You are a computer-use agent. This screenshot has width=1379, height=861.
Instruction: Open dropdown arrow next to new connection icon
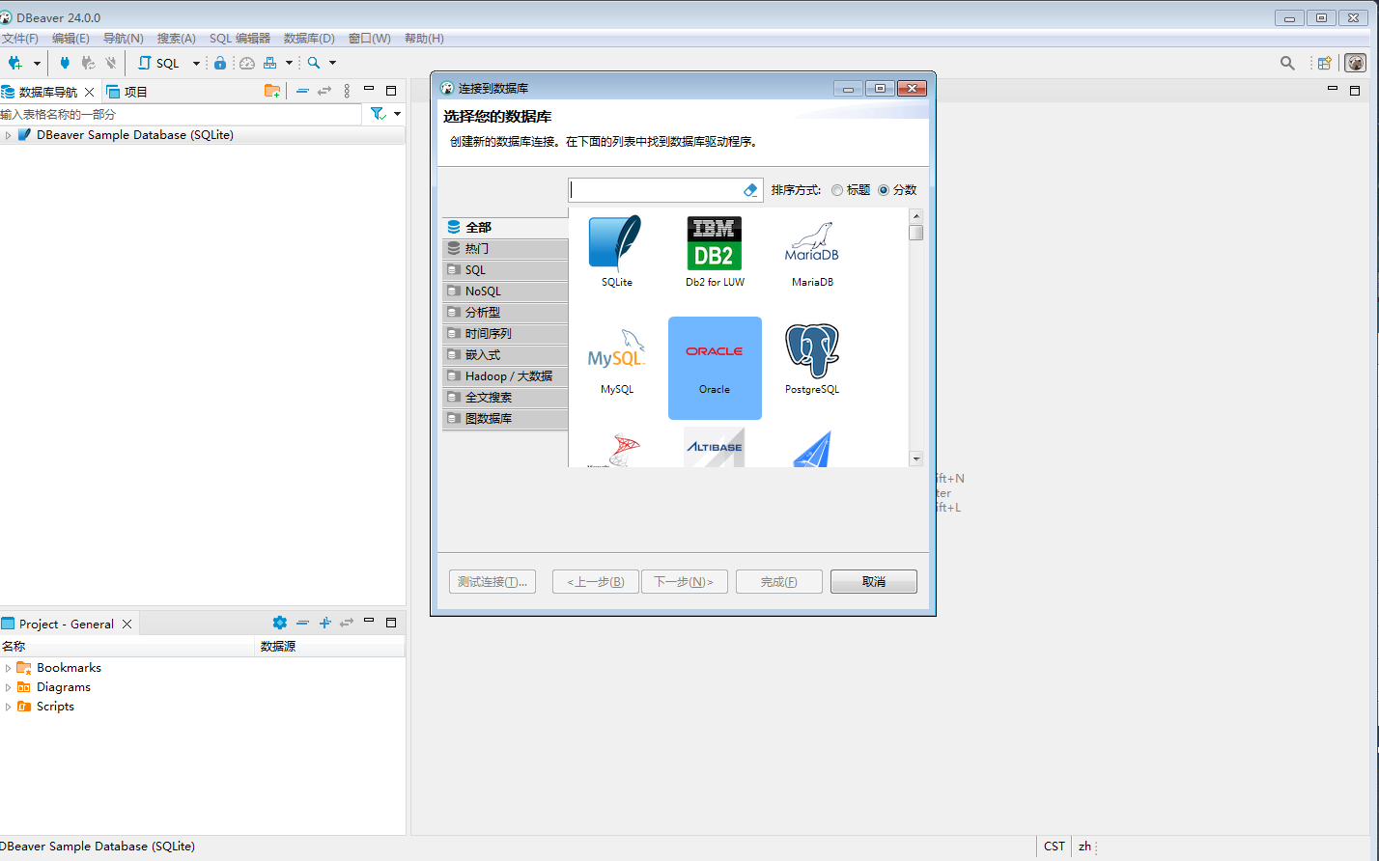click(x=37, y=63)
